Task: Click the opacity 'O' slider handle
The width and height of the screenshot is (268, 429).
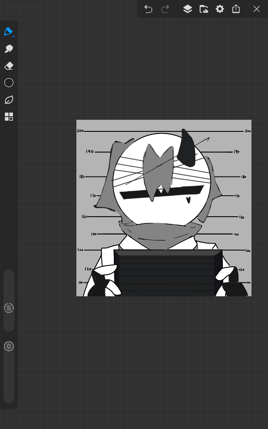Action: [9, 346]
